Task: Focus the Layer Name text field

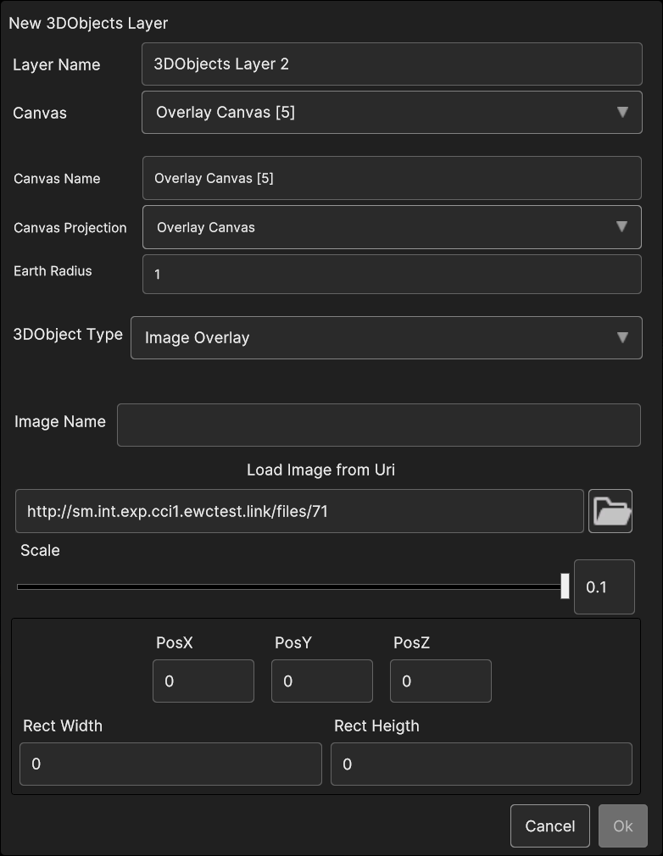Action: click(x=391, y=64)
